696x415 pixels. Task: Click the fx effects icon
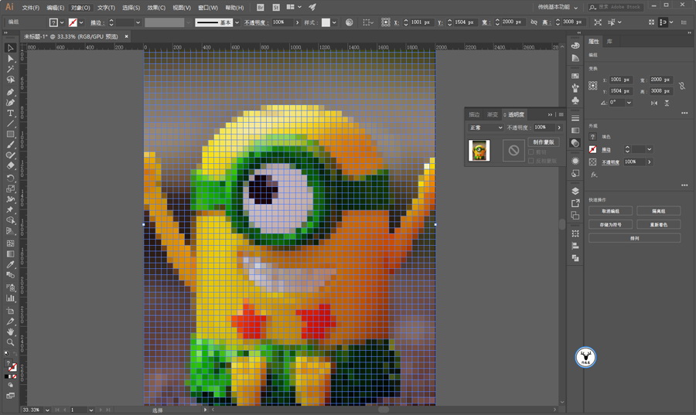pos(593,175)
